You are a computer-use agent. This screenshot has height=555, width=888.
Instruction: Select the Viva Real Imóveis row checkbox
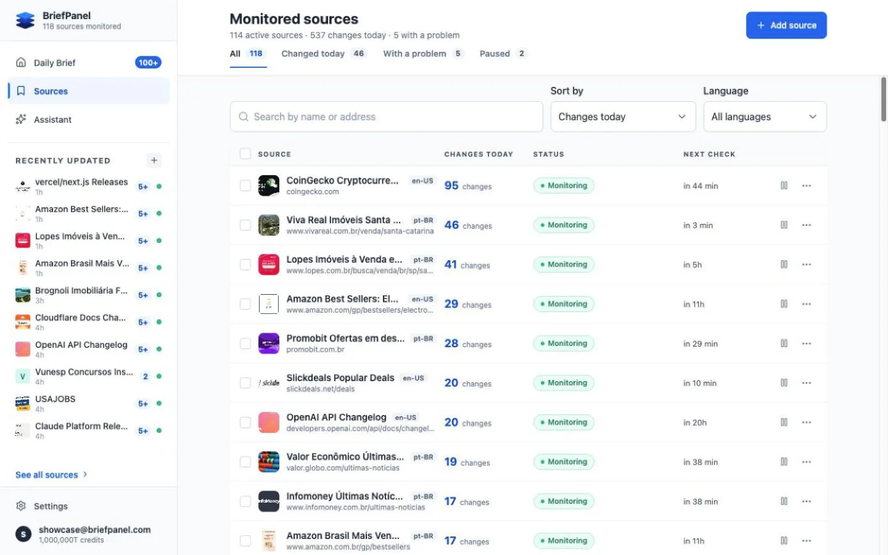(245, 225)
